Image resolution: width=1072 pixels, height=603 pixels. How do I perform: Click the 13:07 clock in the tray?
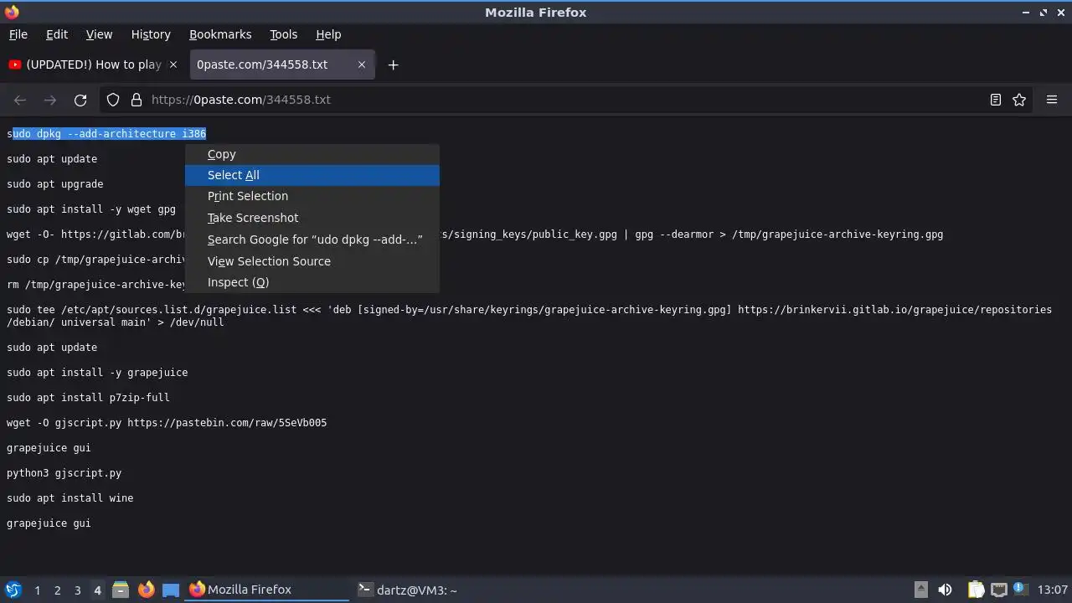tap(1052, 590)
